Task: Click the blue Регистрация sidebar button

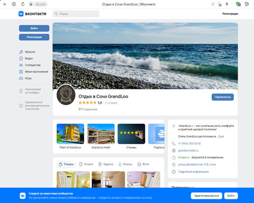Action: coord(34,37)
